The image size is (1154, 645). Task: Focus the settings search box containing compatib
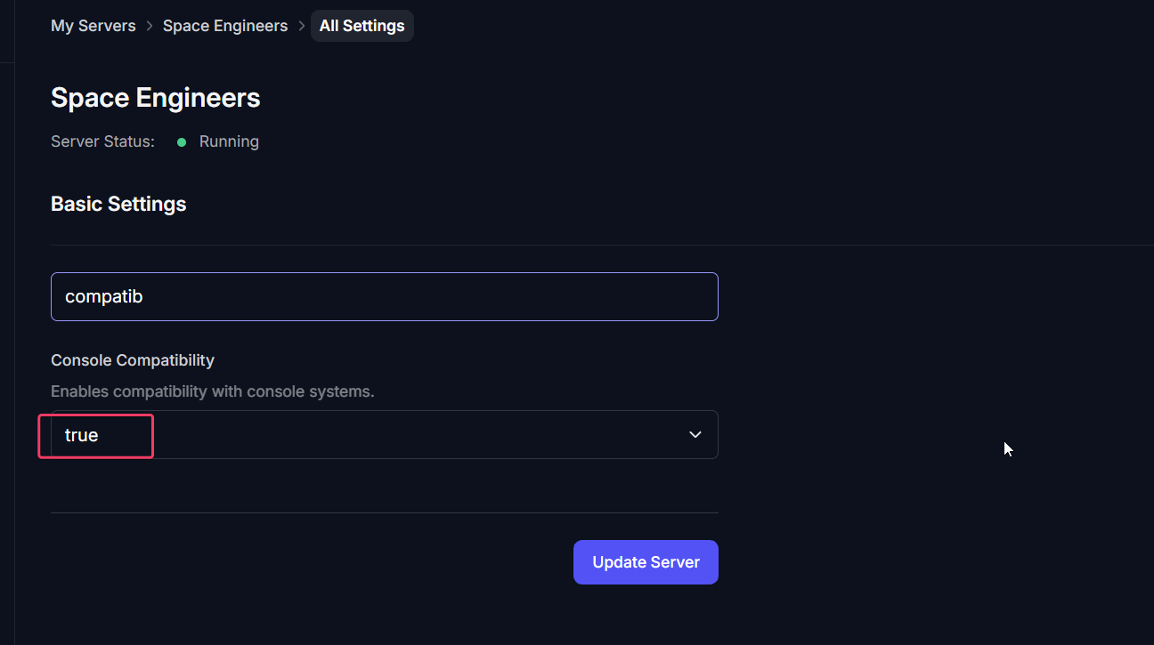pyautogui.click(x=385, y=296)
